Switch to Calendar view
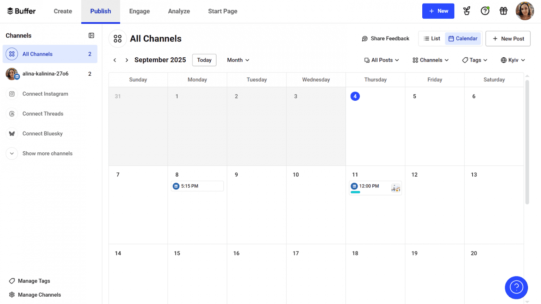Image resolution: width=541 pixels, height=304 pixels. click(x=463, y=39)
